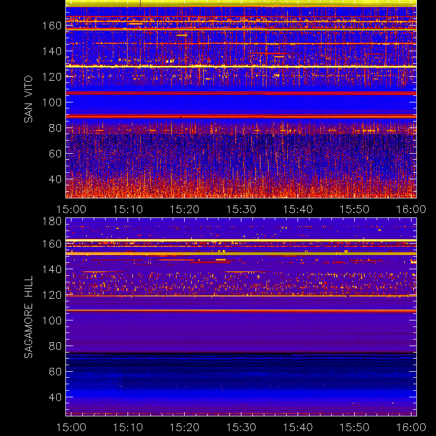This screenshot has width=436, height=436.
Task: Click the SAN VITO axis title
Action: (x=28, y=99)
